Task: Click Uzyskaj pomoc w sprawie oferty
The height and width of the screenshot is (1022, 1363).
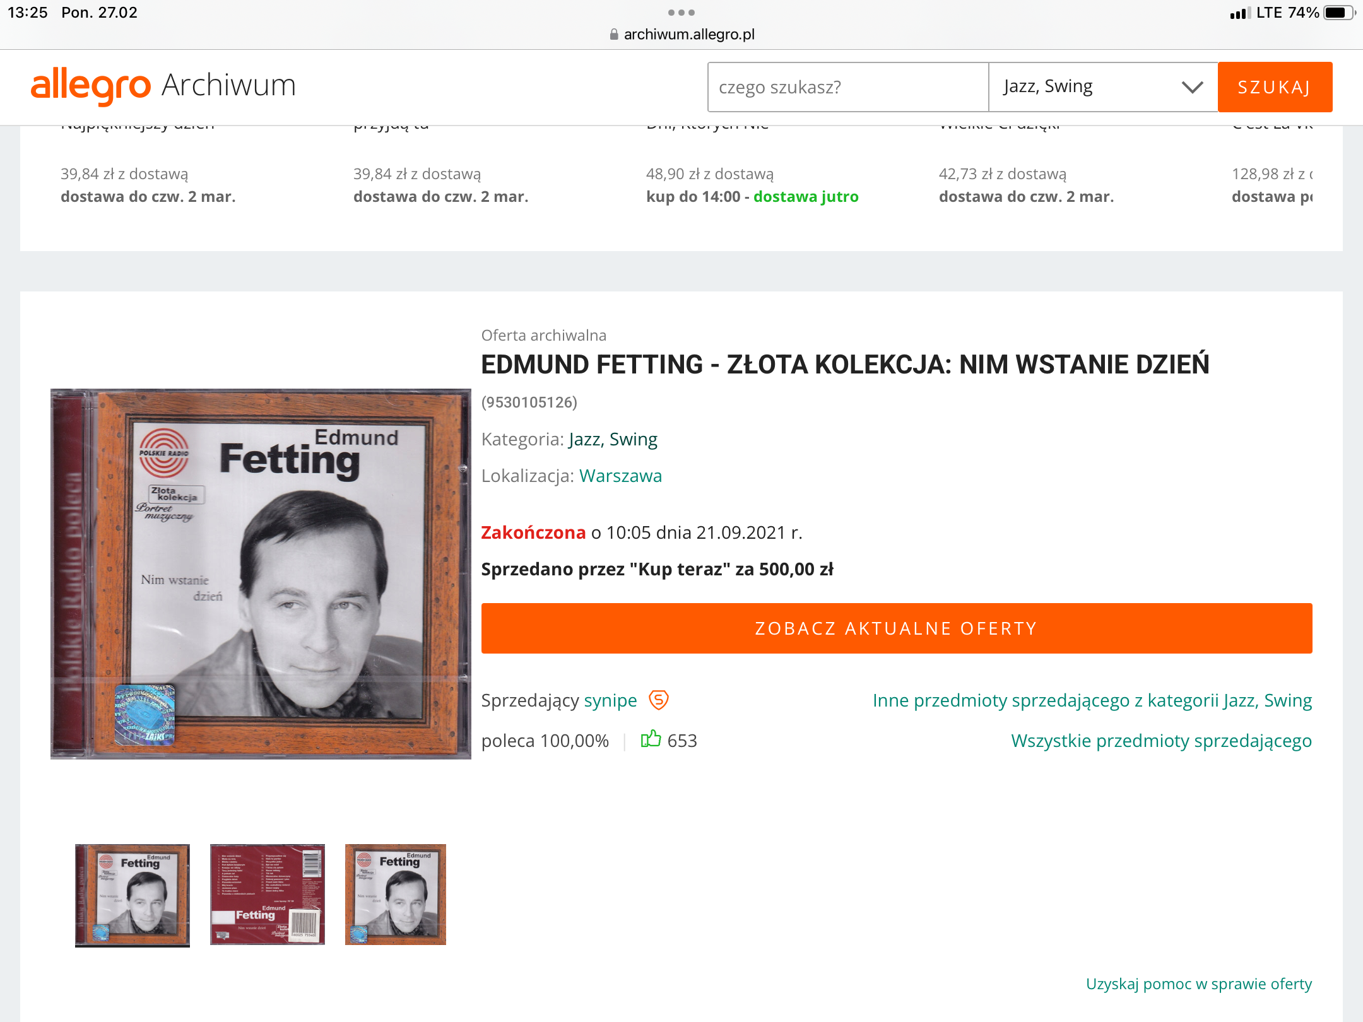Action: [1198, 984]
